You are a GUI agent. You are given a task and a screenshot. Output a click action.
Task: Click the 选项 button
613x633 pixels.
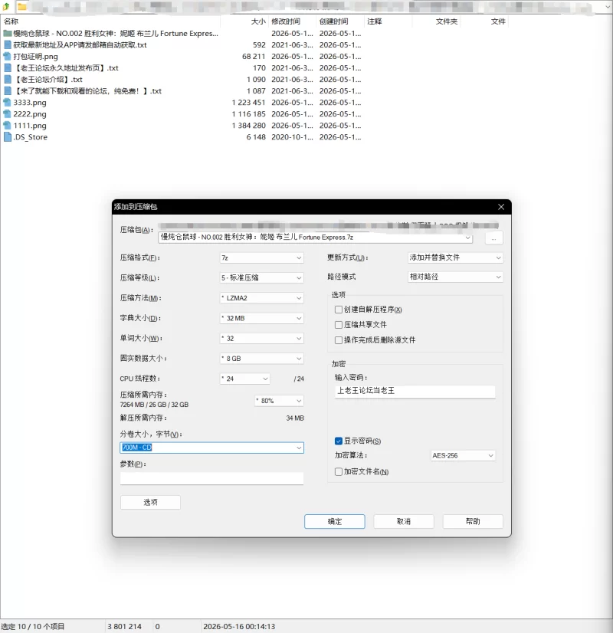point(150,502)
